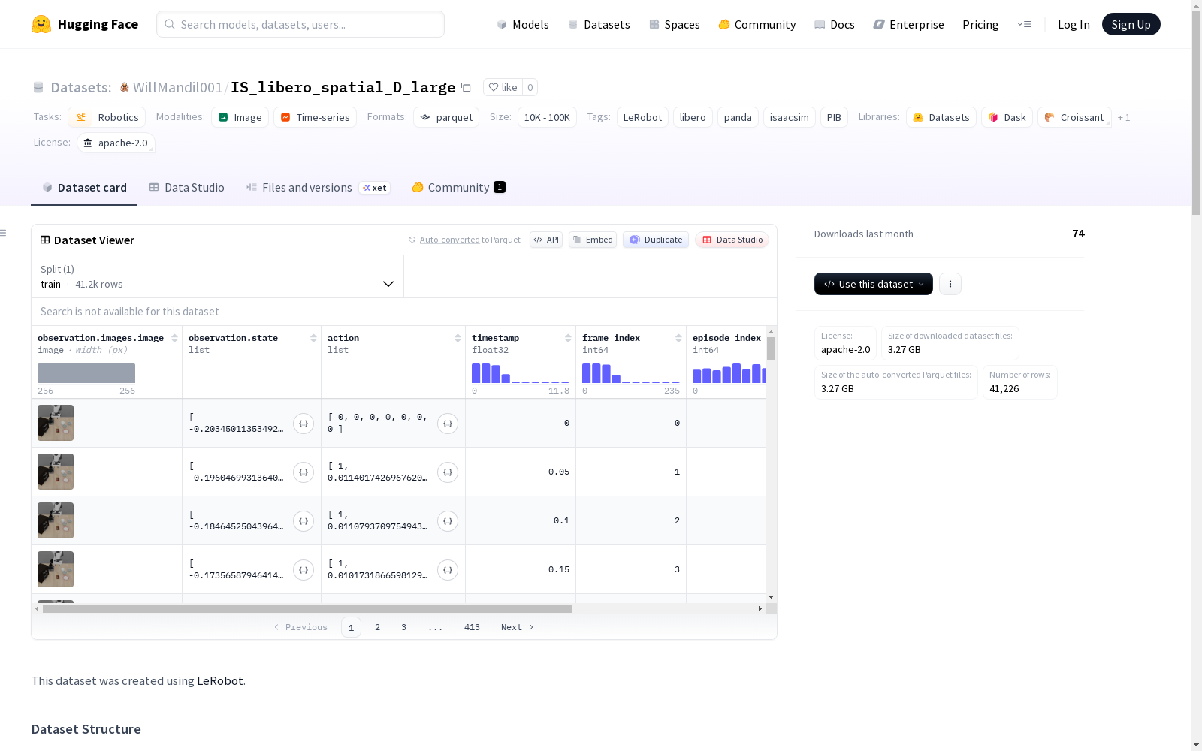Go to page 2 of the table
1202x751 pixels.
[x=377, y=627]
